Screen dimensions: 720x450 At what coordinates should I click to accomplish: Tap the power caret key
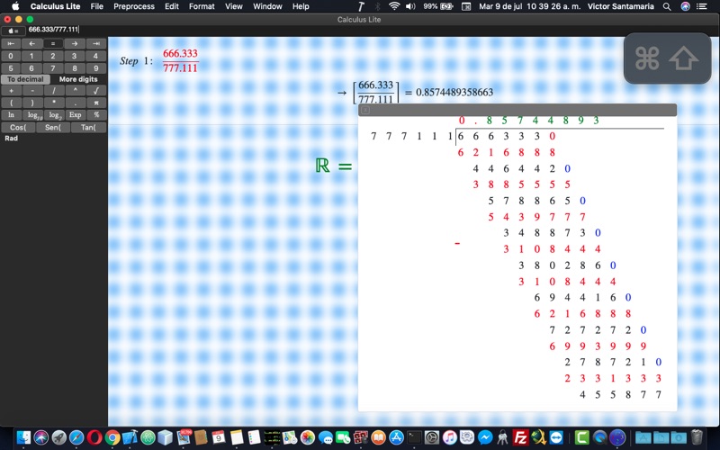75,91
